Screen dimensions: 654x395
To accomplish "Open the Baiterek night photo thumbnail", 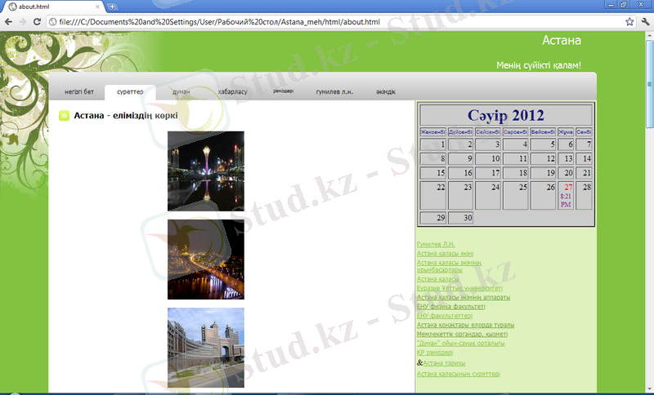I will 206,171.
